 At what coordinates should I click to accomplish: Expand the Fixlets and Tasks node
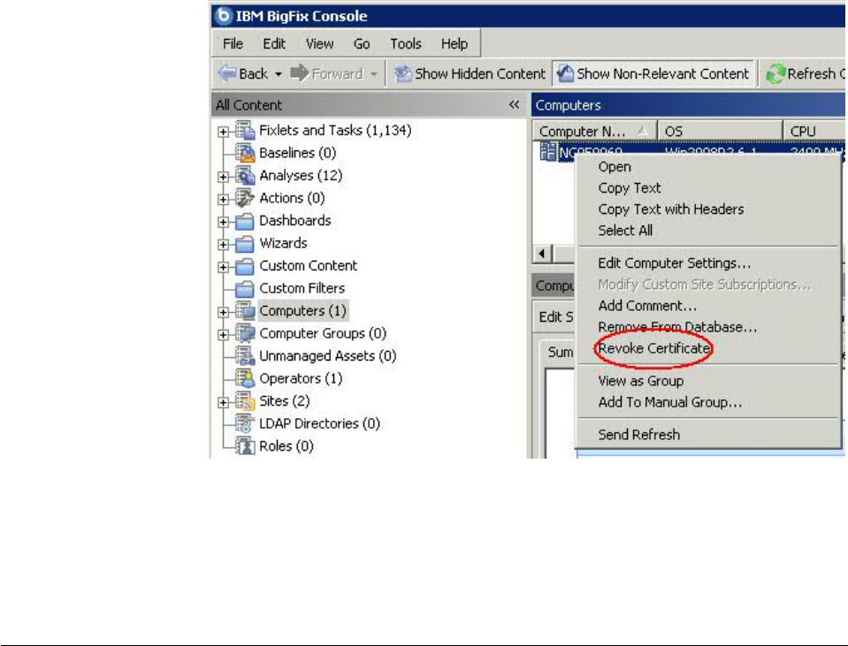223,132
